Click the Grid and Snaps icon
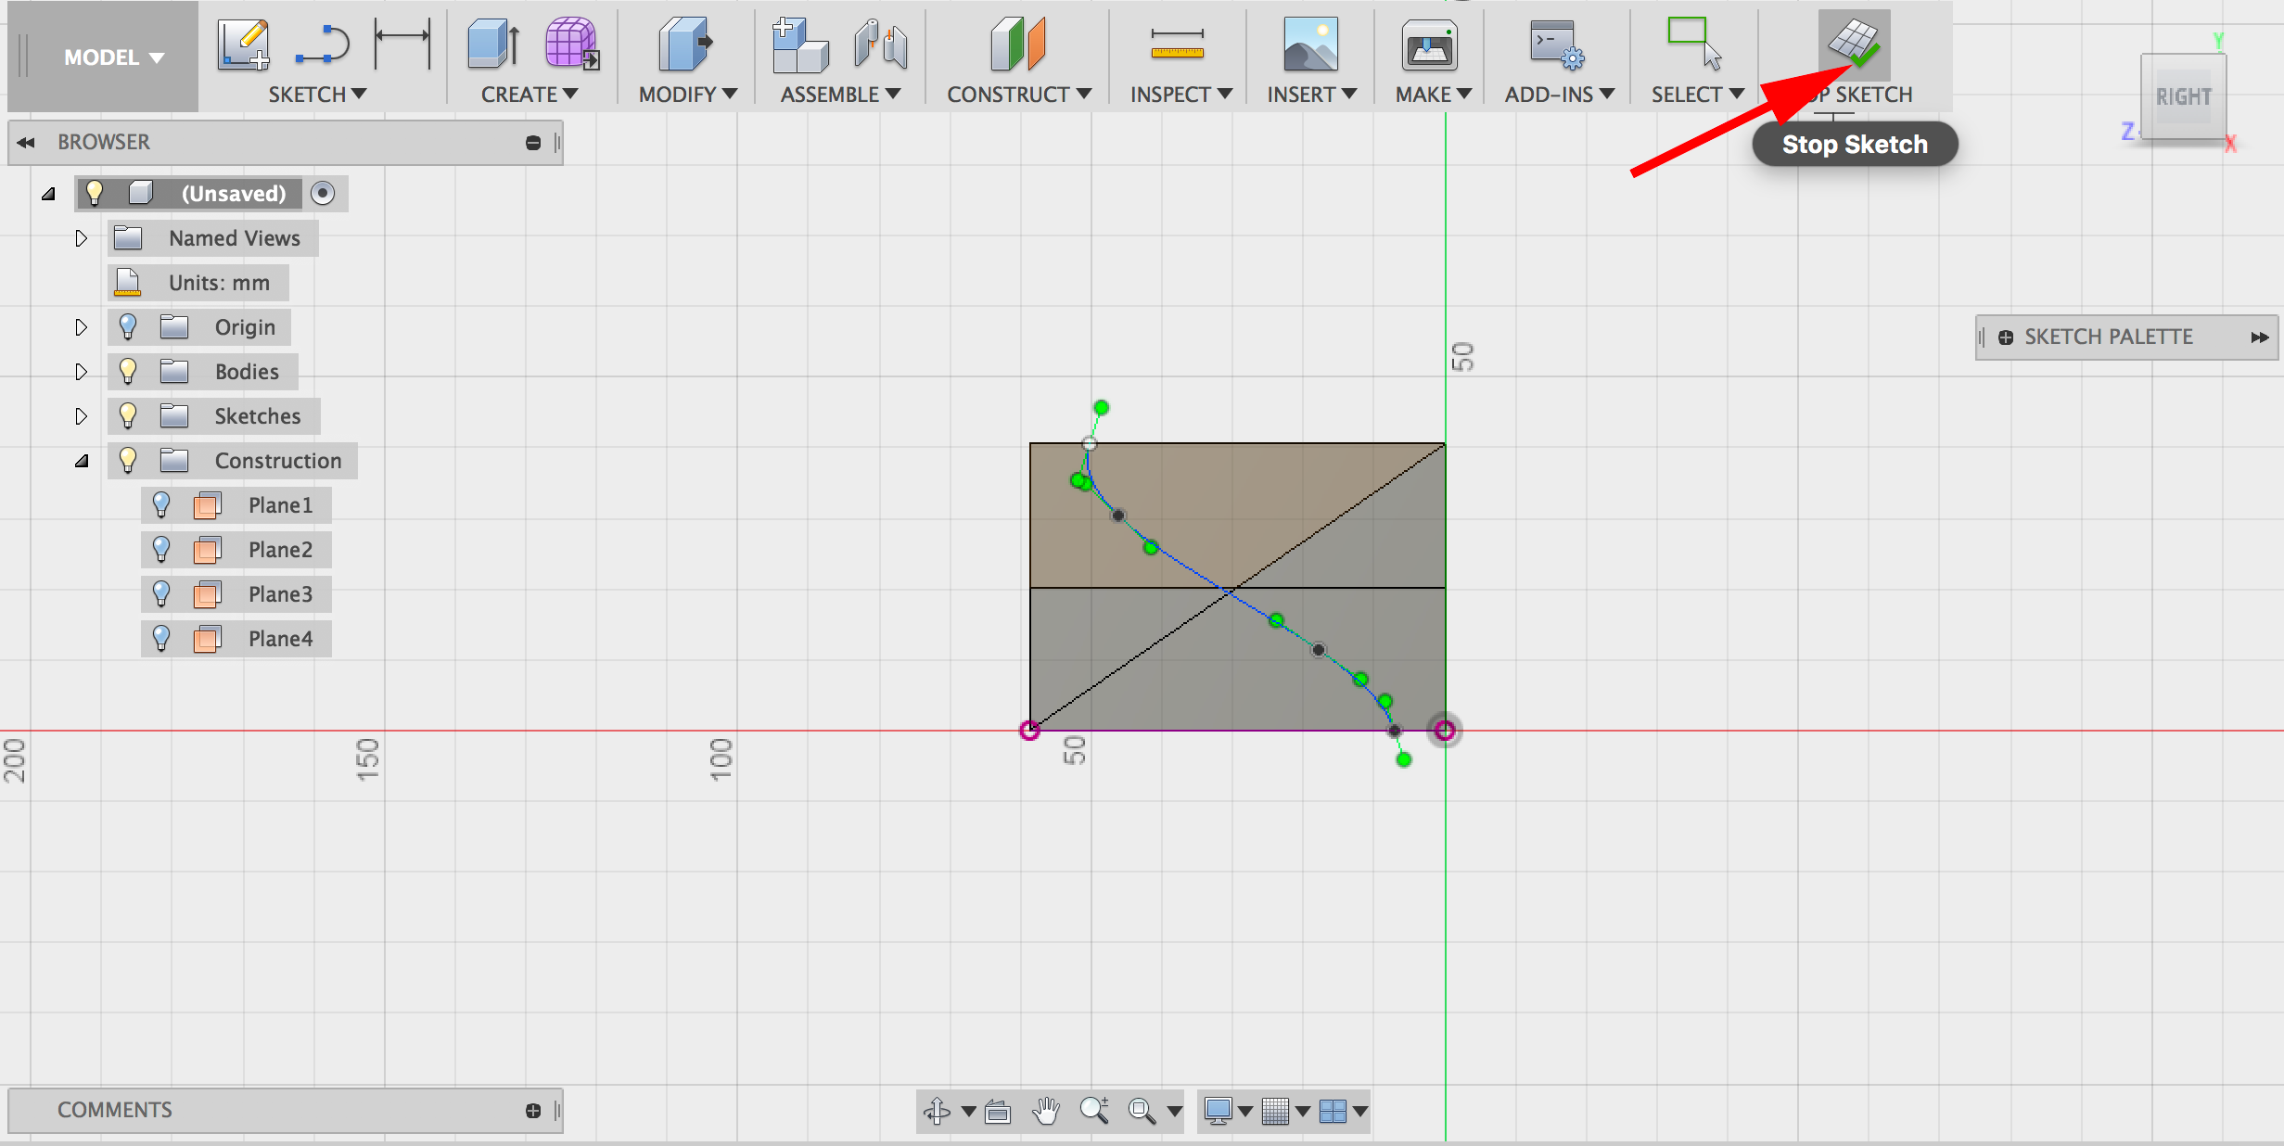 (1276, 1111)
